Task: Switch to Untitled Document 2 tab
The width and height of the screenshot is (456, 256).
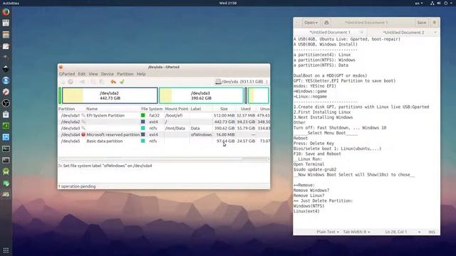Action: [x=403, y=33]
